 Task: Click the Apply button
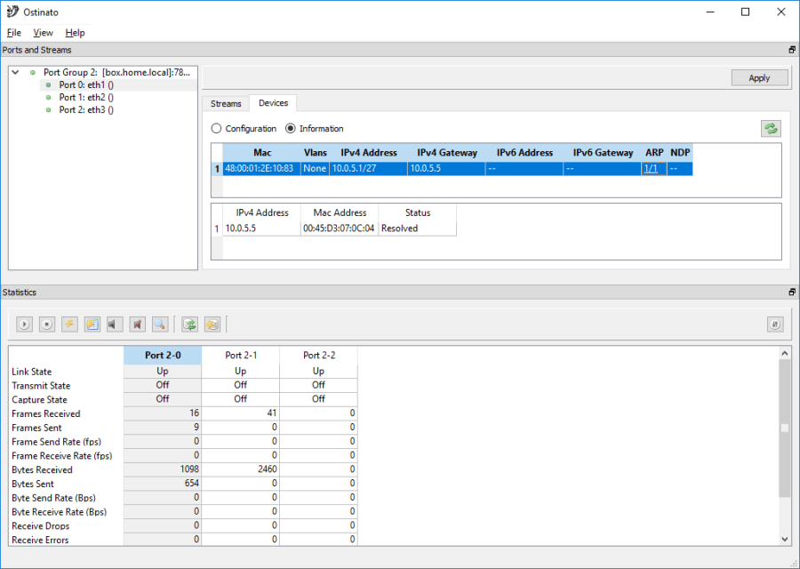[759, 78]
